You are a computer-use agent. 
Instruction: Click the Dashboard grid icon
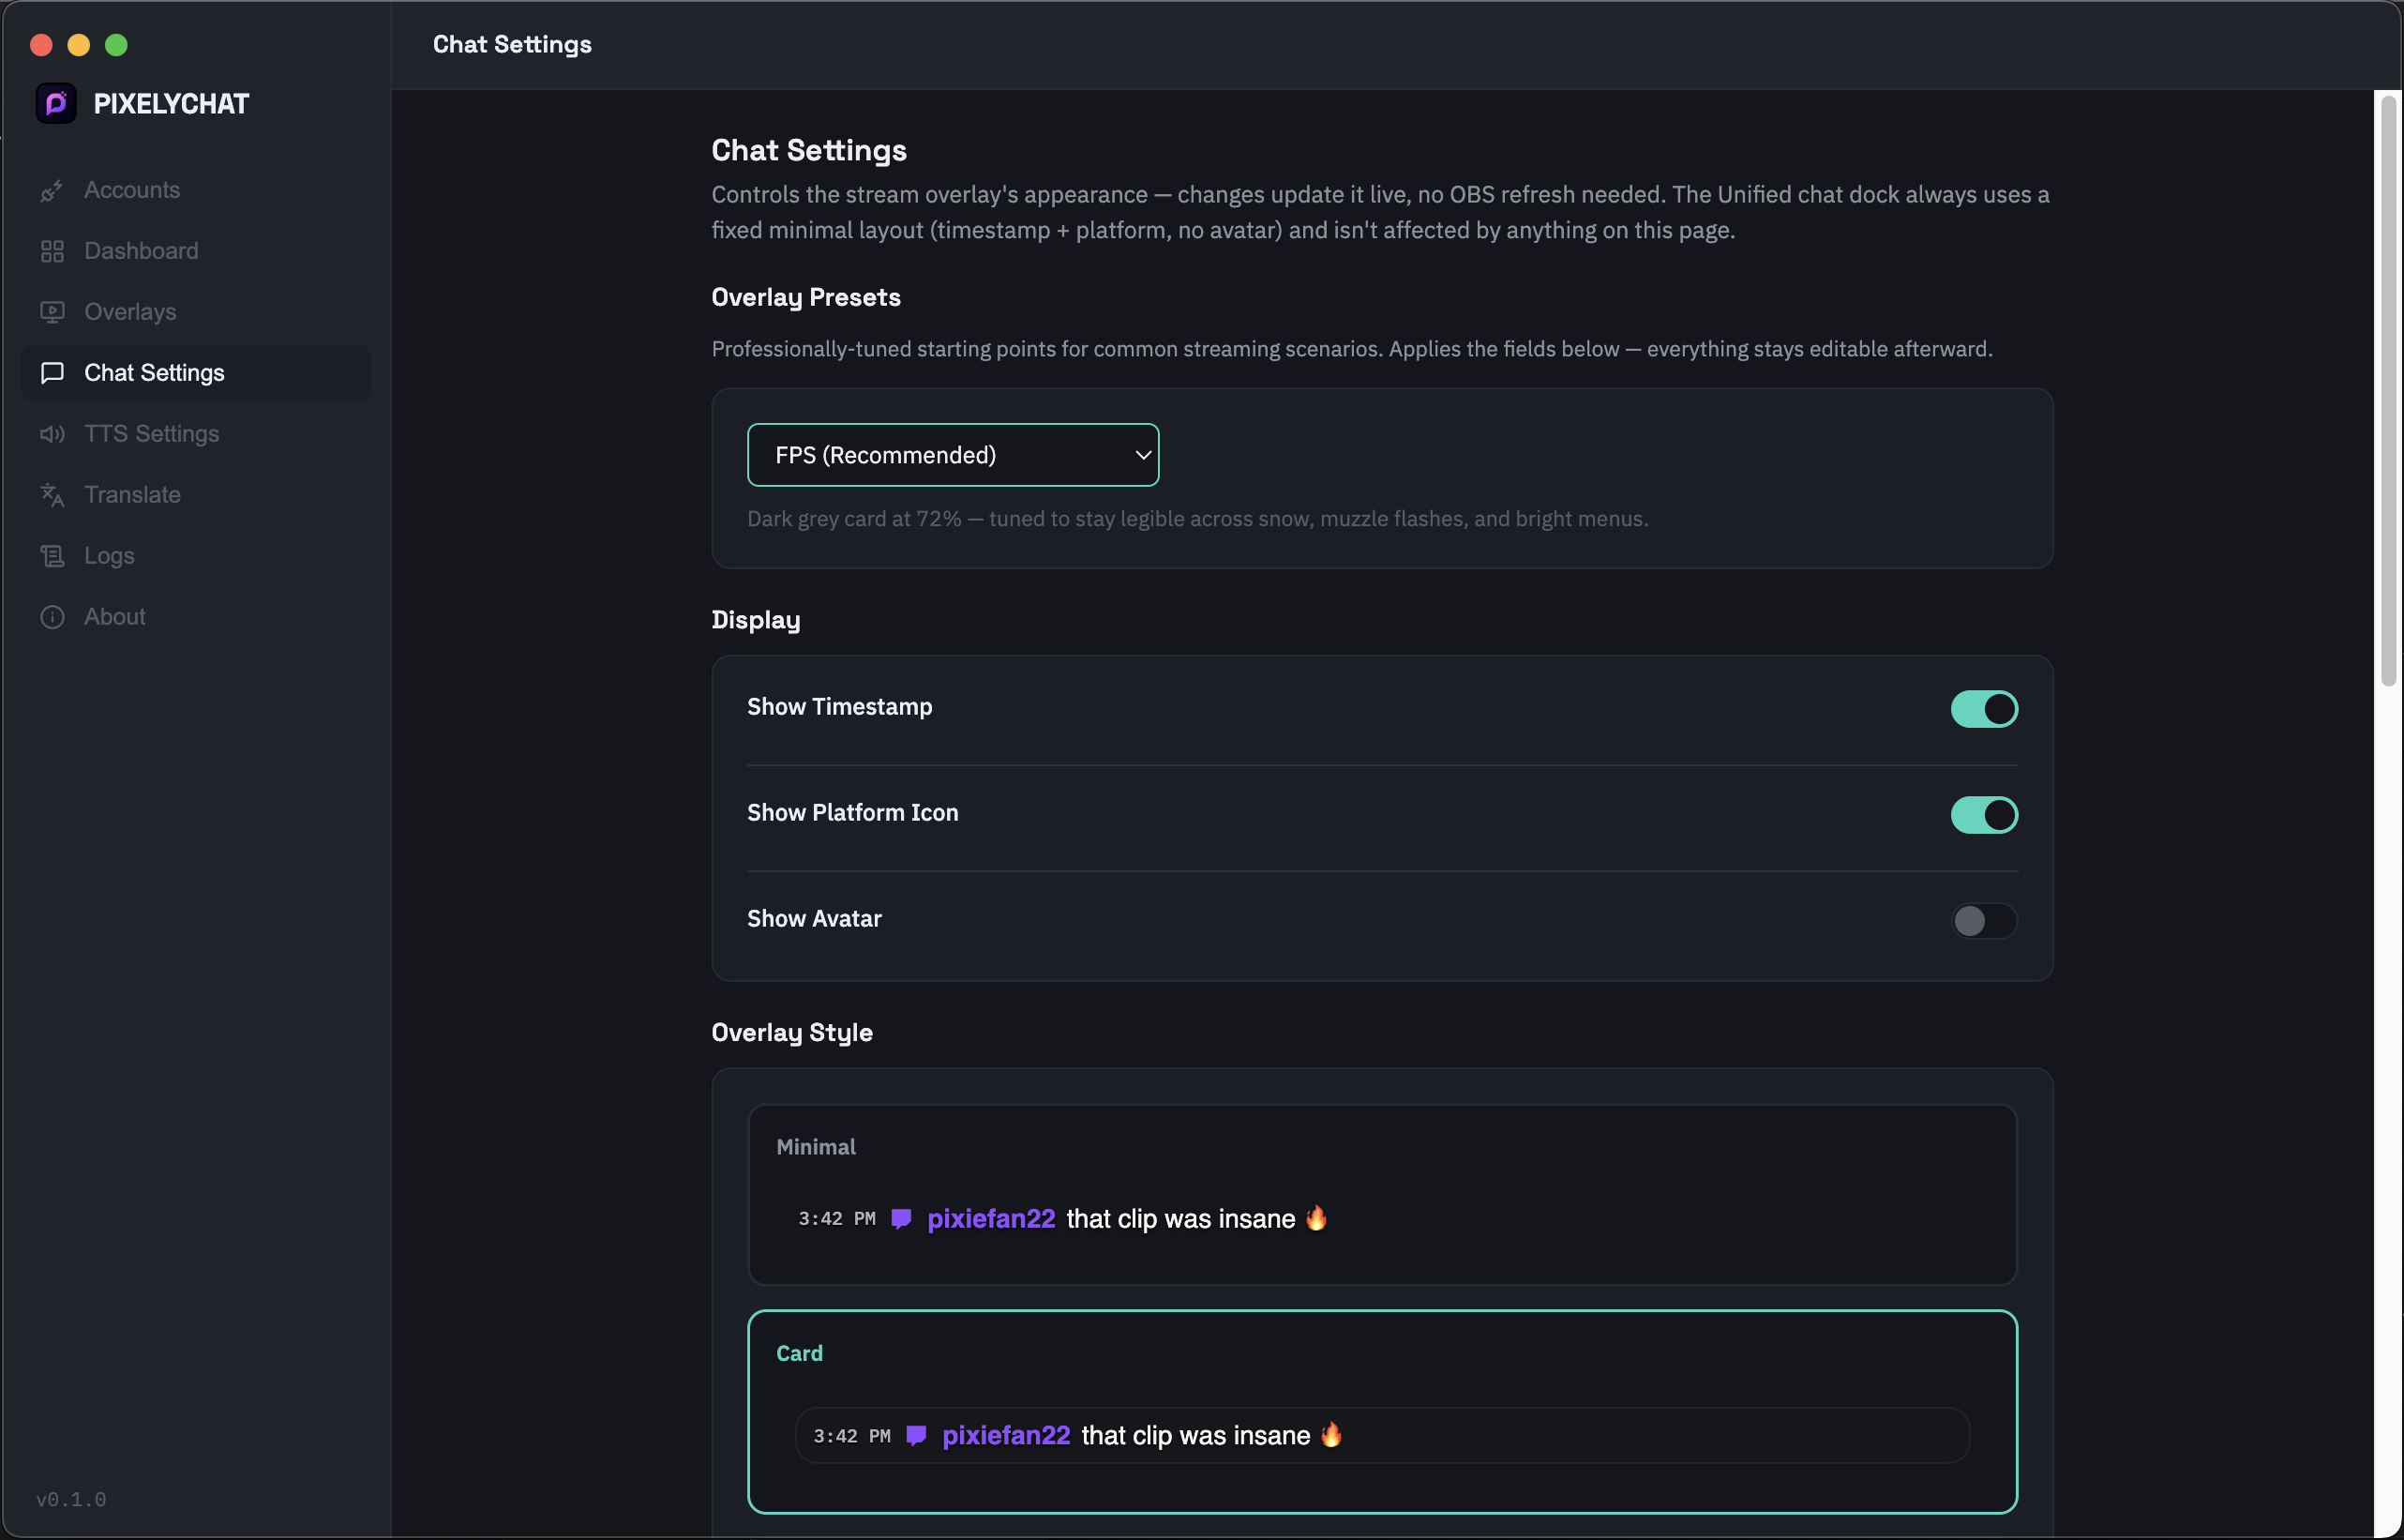tap(52, 251)
